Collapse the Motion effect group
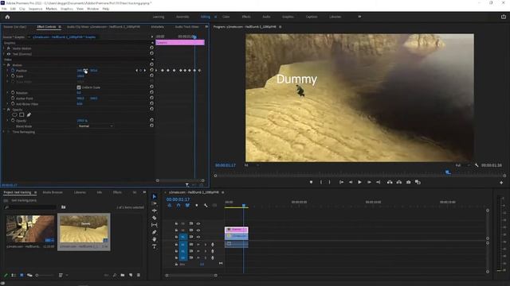The image size is (510, 286). tap(4, 65)
